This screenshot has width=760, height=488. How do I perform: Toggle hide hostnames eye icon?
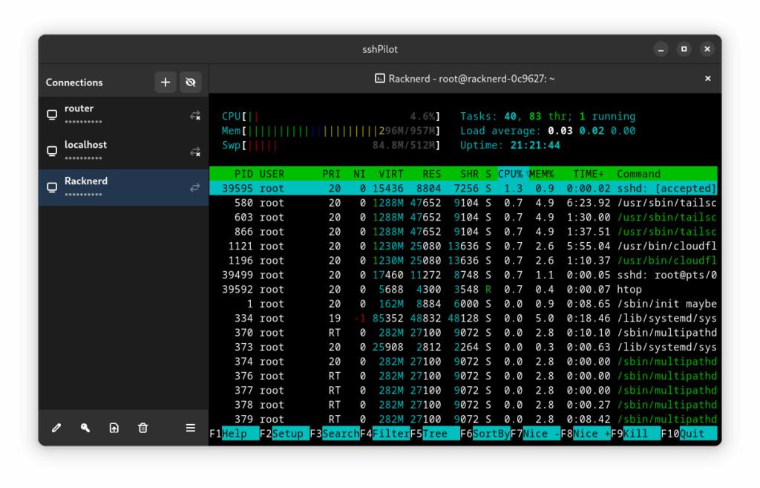191,82
